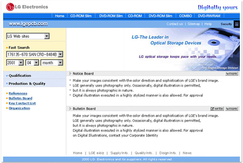243x163 pixels.
Task: Click the footer Supply Info. link
Action: [119, 153]
